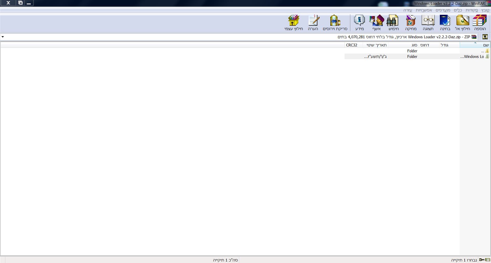Viewport: 491px width, 263px height.
Task: Click the modified date of Windows Lo... folder
Action: click(x=375, y=57)
